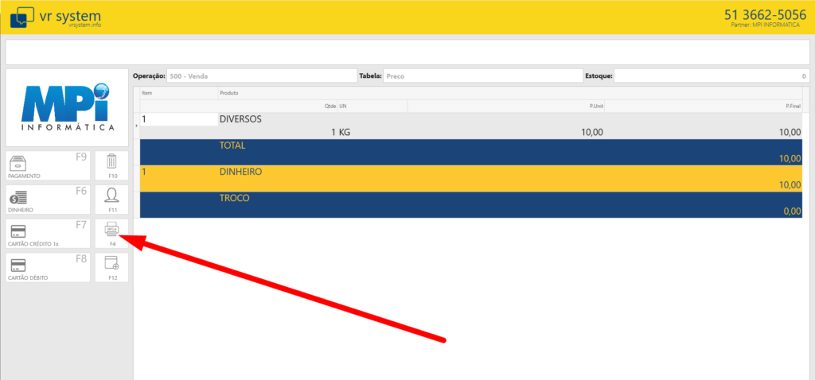Open the Pagamento (F9) payment button
This screenshot has width=815, height=380.
tap(48, 165)
